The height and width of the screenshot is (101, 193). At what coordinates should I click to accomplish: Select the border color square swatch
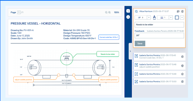[x=177, y=17]
